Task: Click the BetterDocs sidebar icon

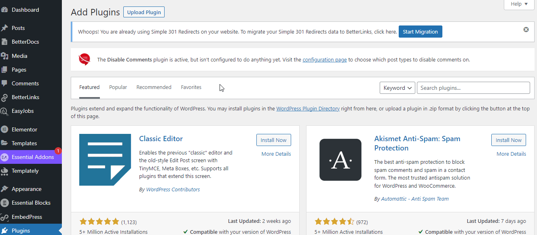Action: click(4, 42)
